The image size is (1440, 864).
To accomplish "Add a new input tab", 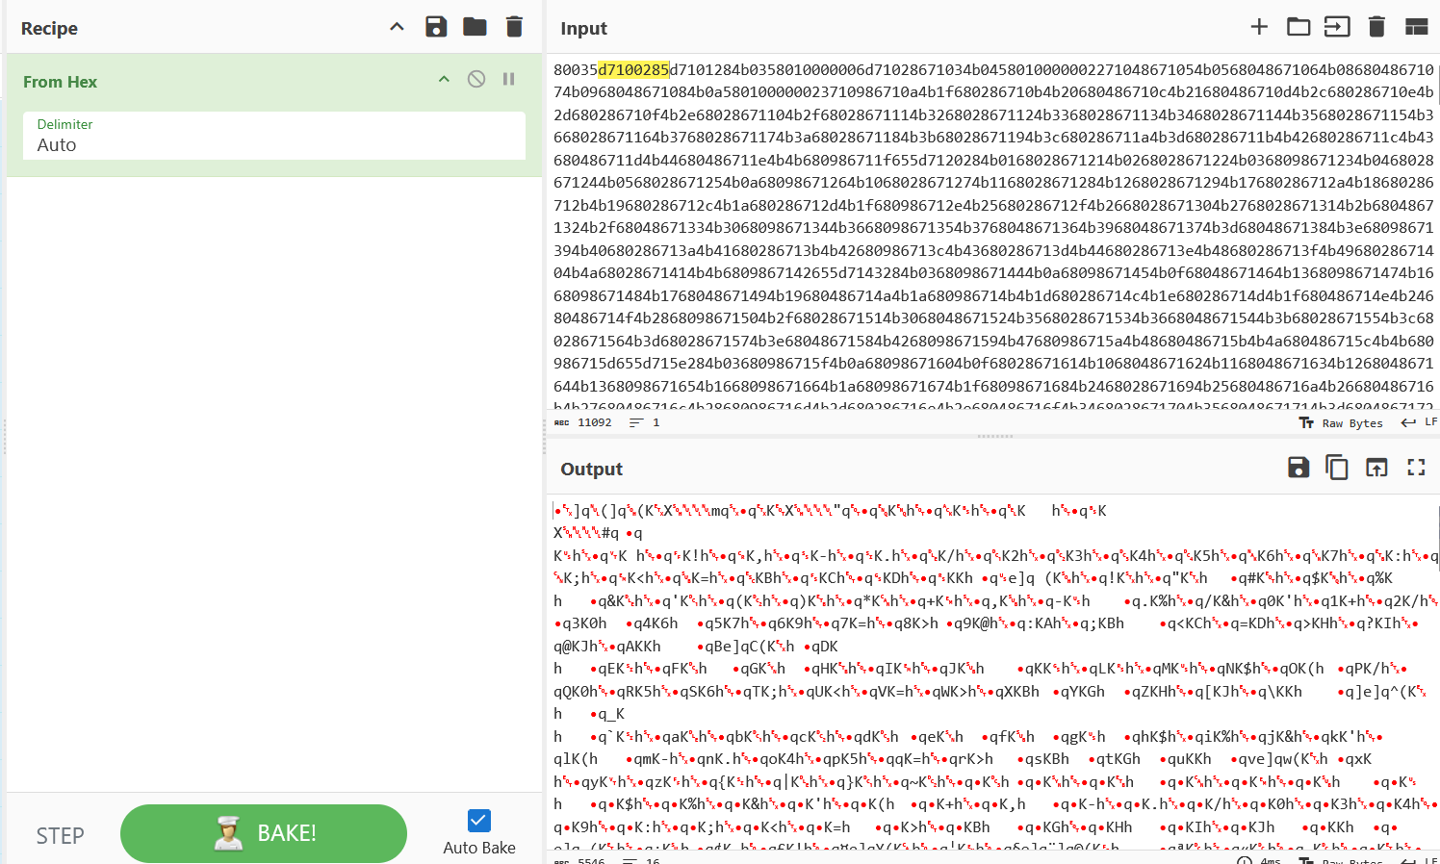I will pos(1259,27).
